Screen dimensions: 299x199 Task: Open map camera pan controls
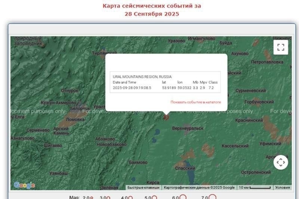click(281, 162)
